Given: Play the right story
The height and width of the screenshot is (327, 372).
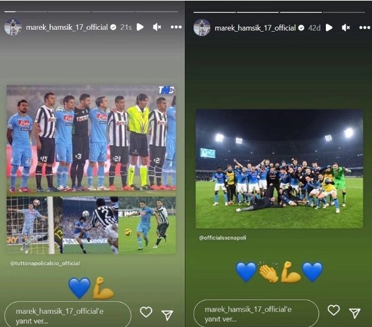Looking at the screenshot, I should 329,28.
